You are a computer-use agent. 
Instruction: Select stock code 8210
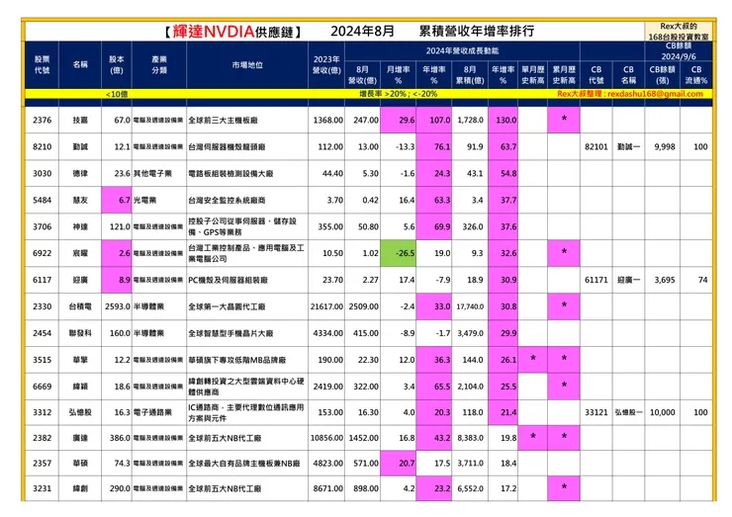tap(42, 147)
